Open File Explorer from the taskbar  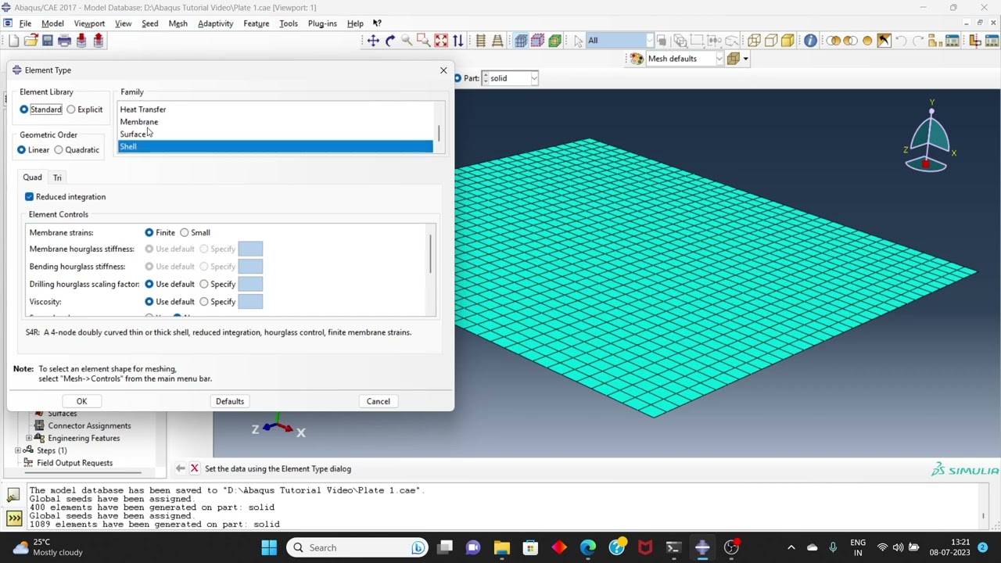point(501,547)
